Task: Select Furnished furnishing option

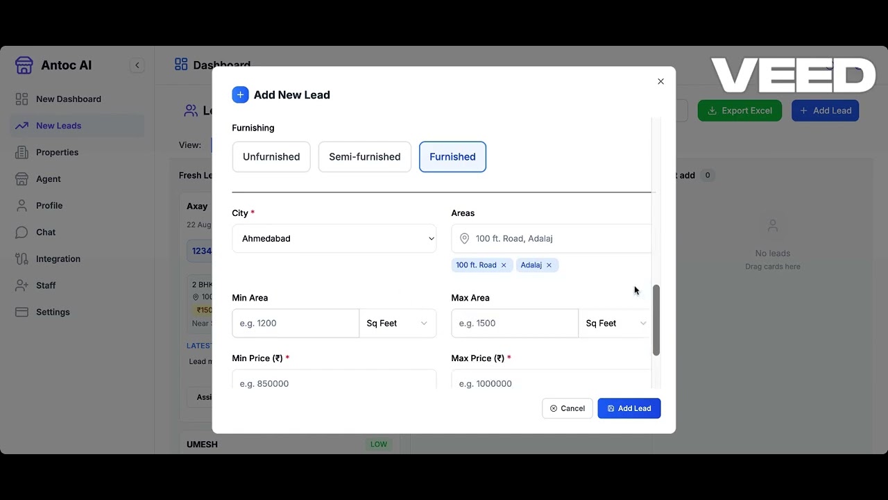Action: (x=452, y=157)
